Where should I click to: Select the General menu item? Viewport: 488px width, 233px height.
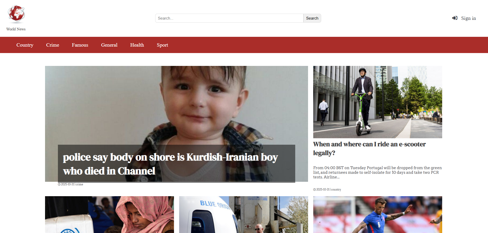(109, 45)
